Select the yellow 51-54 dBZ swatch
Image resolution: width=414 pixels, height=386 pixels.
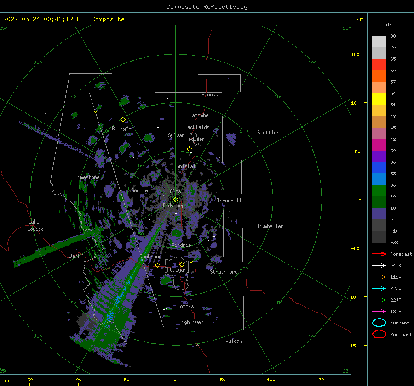tap(379, 99)
